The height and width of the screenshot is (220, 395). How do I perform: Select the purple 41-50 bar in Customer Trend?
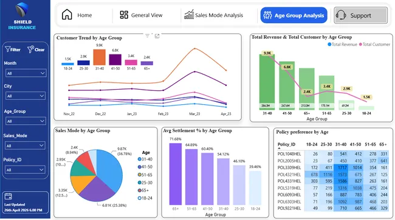(115, 59)
